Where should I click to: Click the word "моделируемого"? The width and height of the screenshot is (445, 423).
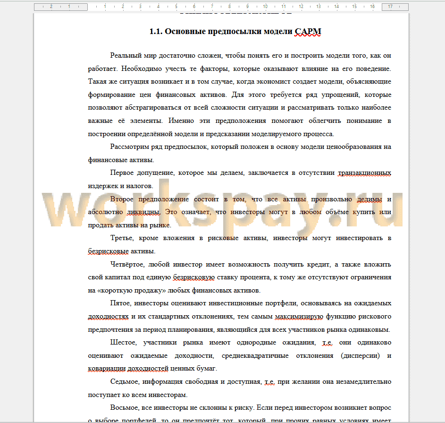click(x=277, y=134)
